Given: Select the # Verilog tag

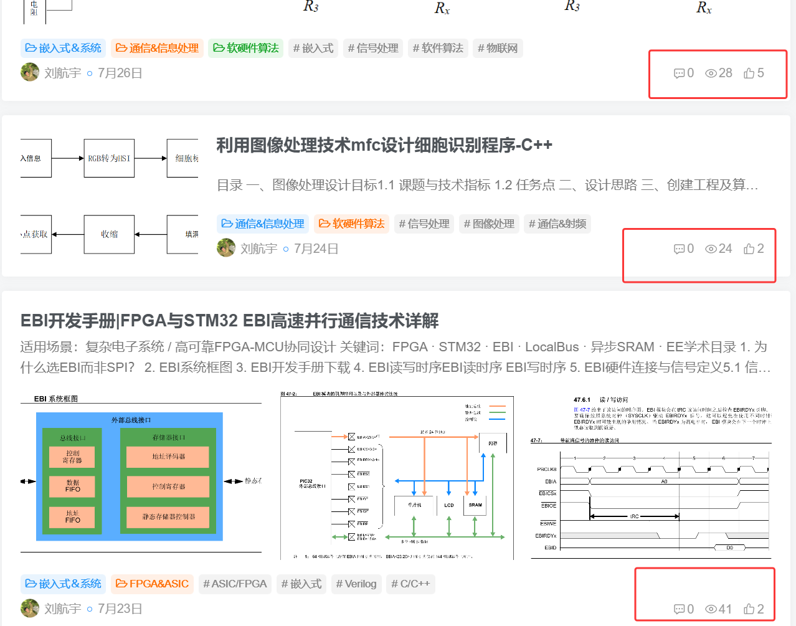Looking at the screenshot, I should click(356, 584).
